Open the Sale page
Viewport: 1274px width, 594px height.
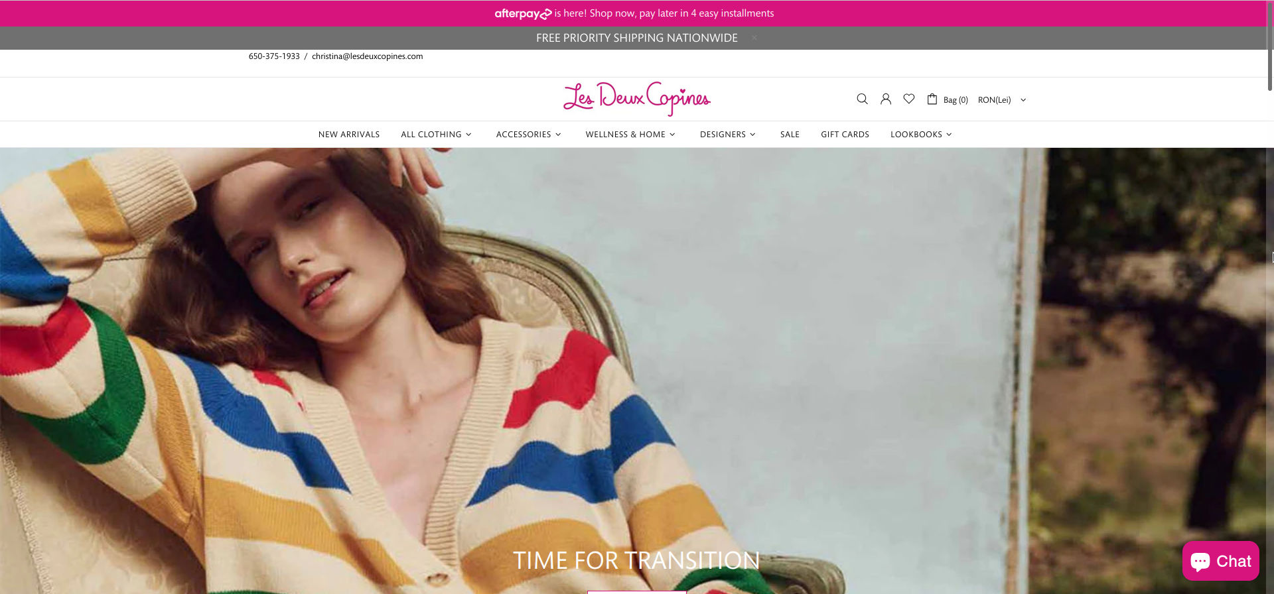tap(790, 135)
